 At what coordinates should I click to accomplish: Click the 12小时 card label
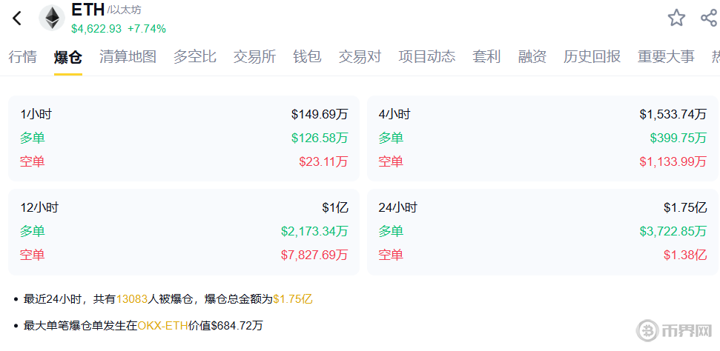[39, 208]
